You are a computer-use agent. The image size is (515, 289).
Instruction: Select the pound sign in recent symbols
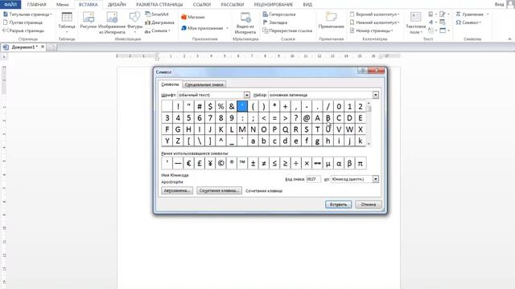click(200, 163)
